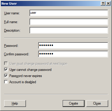Image resolution: width=112 pixels, height=111 pixels.
Task: Click the greyed User must change password checkbox
Action: click(x=6, y=64)
